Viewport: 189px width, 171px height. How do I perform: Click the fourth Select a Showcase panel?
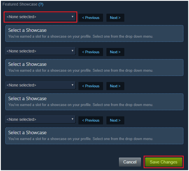94,136
